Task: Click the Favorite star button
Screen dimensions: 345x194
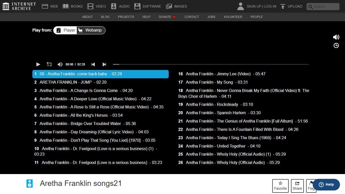Action: (x=280, y=186)
